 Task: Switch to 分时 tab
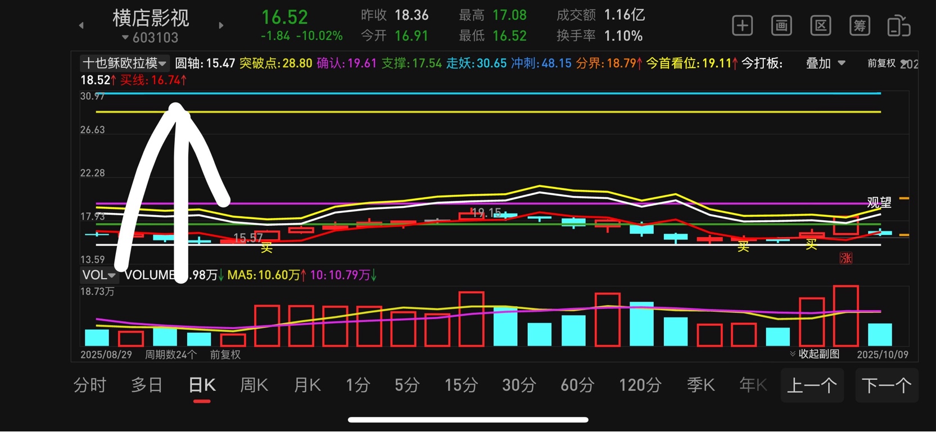[x=90, y=385]
